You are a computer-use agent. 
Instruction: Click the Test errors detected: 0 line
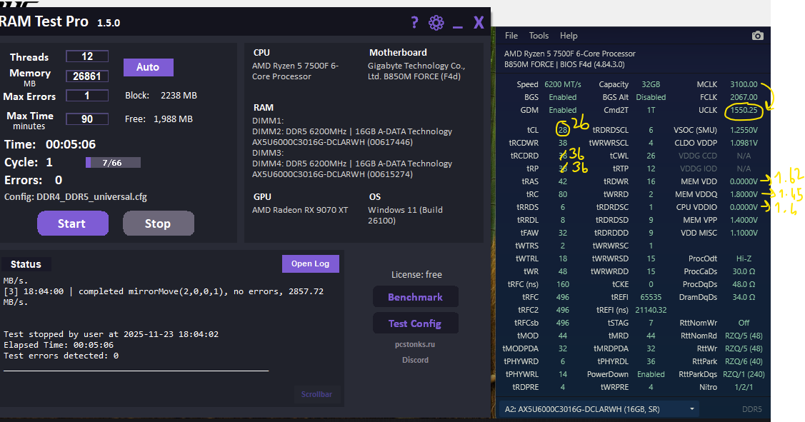61,356
